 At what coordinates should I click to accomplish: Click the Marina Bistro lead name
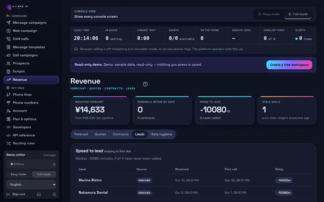pos(90,180)
